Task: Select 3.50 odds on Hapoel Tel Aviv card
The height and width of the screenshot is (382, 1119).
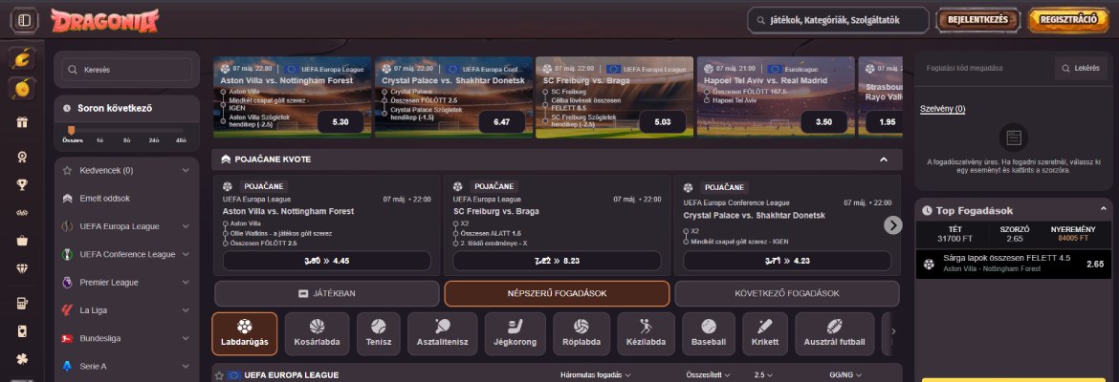Action: click(823, 122)
